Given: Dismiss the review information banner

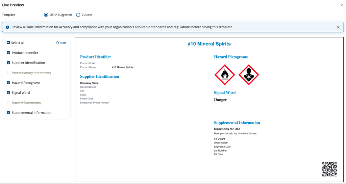Looking at the screenshot, I should (x=338, y=27).
